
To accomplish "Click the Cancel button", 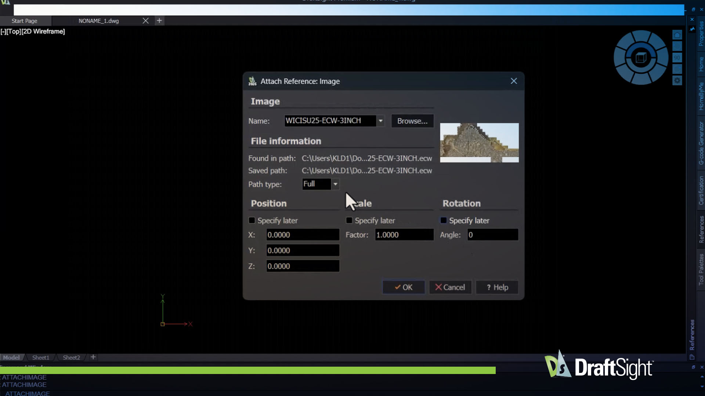I will tap(450, 287).
